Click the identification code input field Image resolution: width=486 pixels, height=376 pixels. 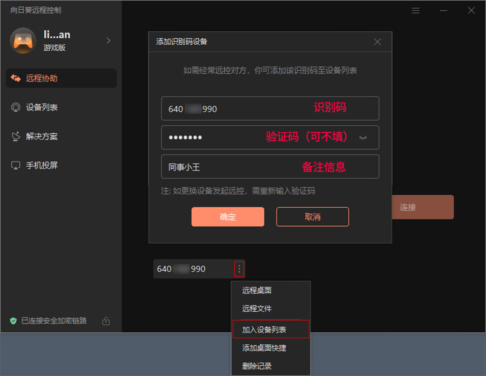238,108
